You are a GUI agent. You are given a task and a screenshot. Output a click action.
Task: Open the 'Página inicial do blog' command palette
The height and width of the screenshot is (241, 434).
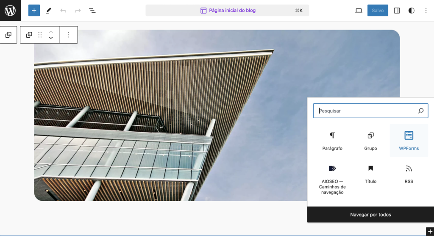[x=227, y=11]
